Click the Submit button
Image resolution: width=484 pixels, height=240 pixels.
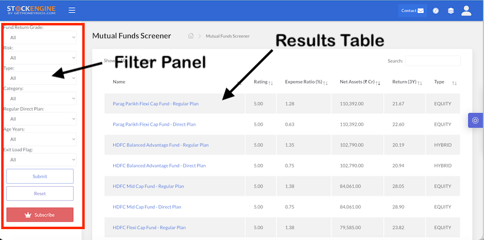click(40, 176)
